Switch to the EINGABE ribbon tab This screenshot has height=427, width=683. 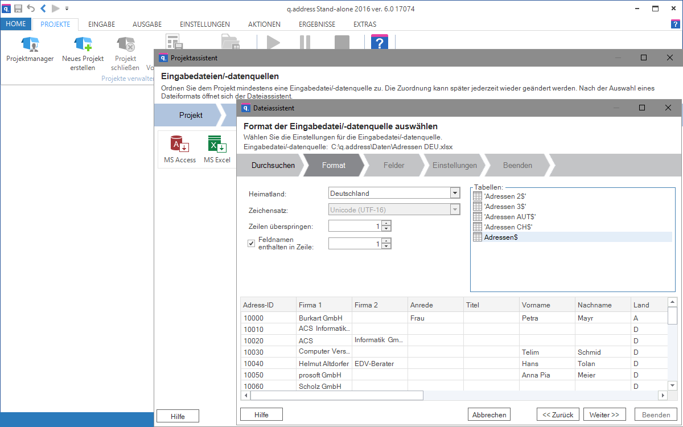point(101,24)
